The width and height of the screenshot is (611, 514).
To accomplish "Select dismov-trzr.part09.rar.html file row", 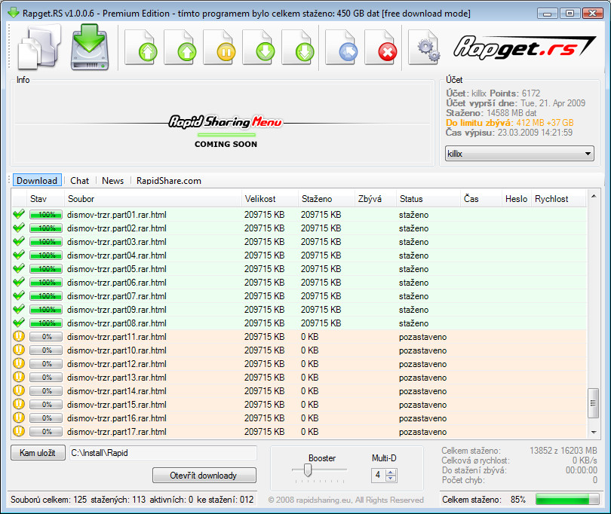I will pos(299,309).
